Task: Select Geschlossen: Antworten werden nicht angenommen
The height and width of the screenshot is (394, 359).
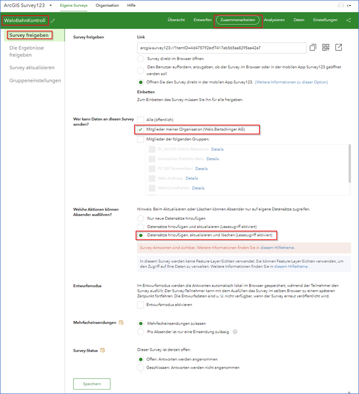Action: [x=140, y=368]
